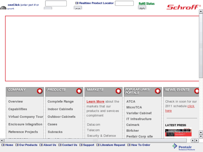
Task: Click the oneClick label text
Action: tap(14, 5)
